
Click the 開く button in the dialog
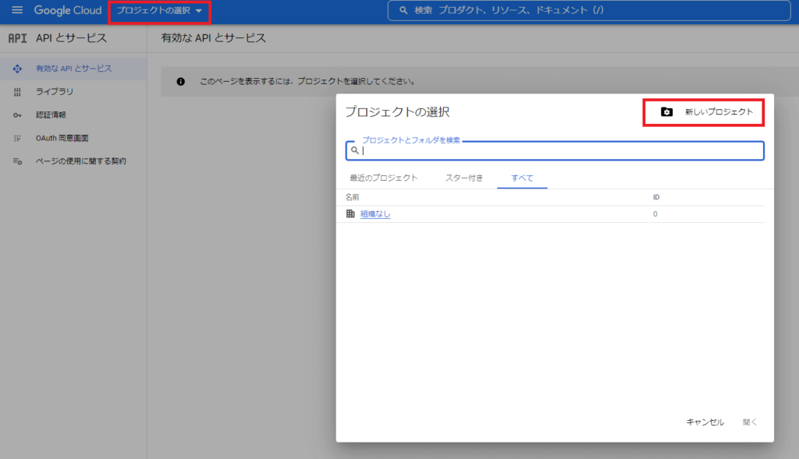coord(750,422)
